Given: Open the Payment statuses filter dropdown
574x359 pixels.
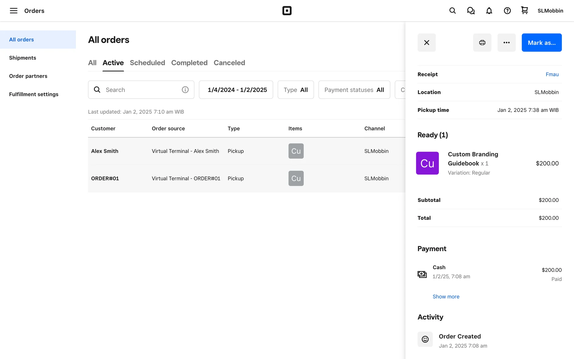Looking at the screenshot, I should click(354, 90).
